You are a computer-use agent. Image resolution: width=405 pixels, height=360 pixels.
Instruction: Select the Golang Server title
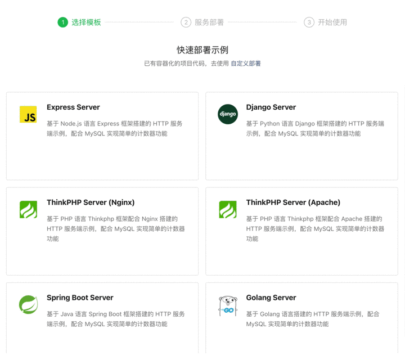click(271, 298)
